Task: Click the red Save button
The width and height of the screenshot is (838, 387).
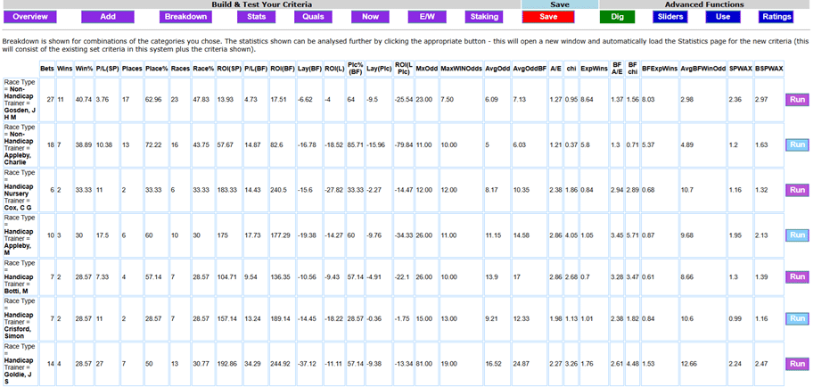Action: click(x=548, y=17)
